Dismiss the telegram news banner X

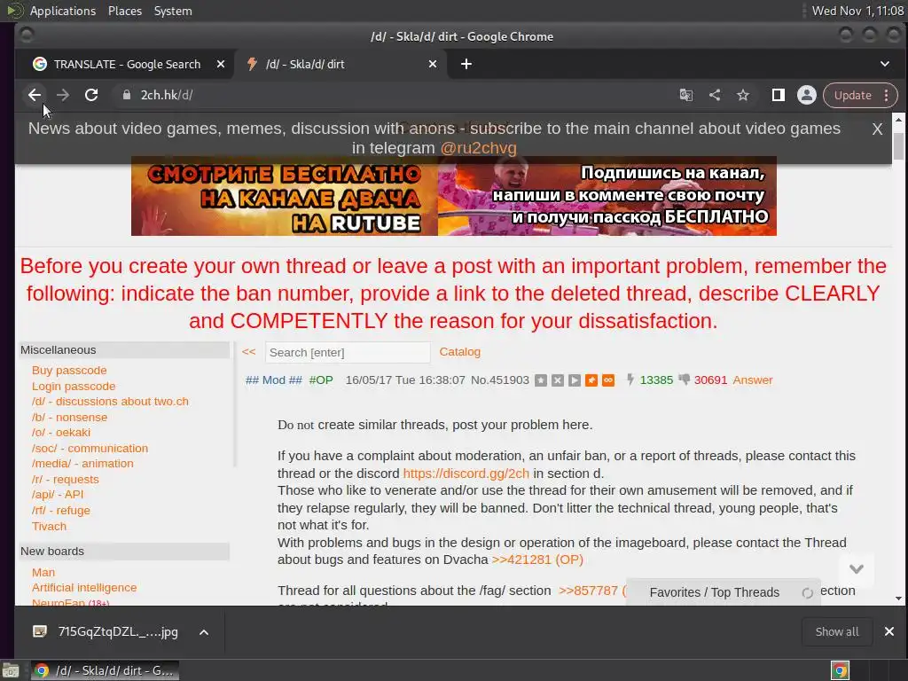pyautogui.click(x=877, y=129)
